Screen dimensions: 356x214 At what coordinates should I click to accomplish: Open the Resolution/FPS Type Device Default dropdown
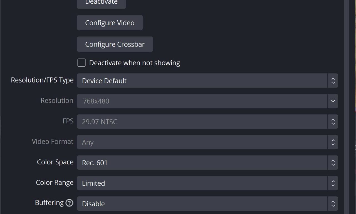(202, 81)
